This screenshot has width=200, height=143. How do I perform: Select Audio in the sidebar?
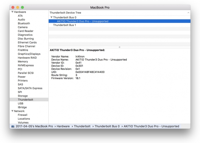click(21, 19)
